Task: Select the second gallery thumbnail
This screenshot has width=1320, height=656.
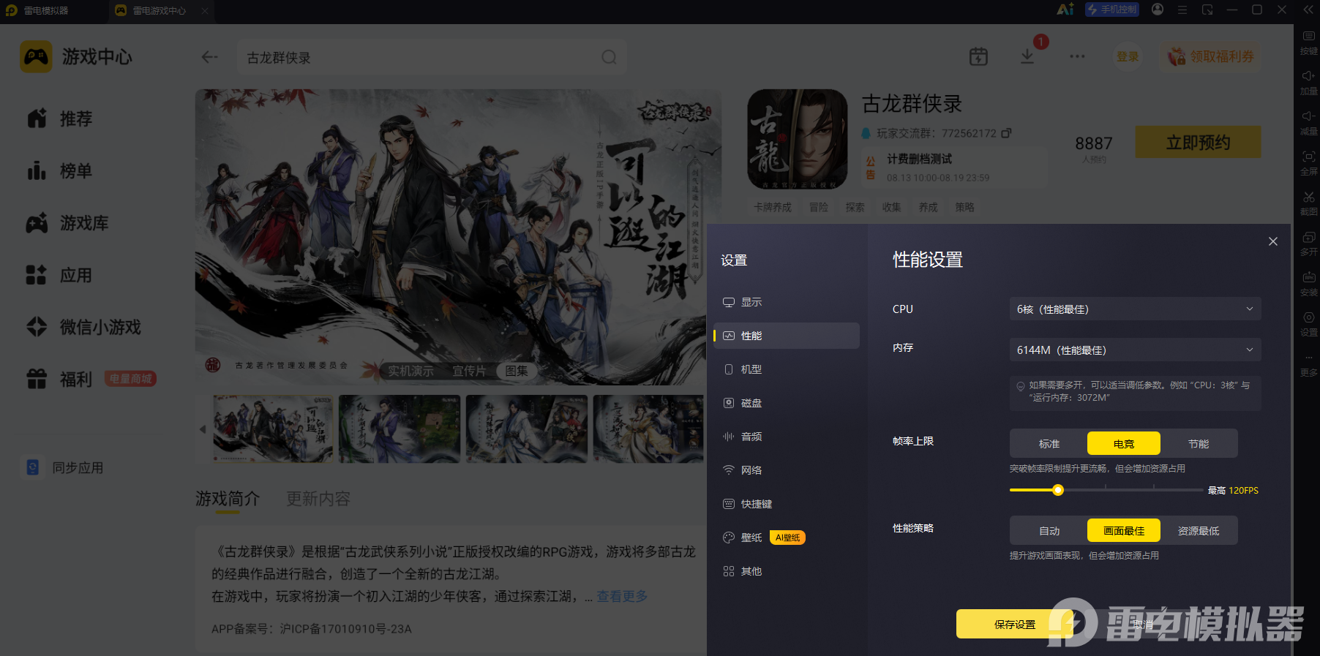Action: tap(400, 429)
